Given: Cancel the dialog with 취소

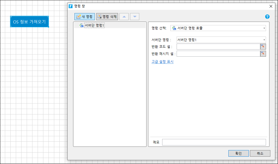Looking at the screenshot, I should tap(260, 153).
